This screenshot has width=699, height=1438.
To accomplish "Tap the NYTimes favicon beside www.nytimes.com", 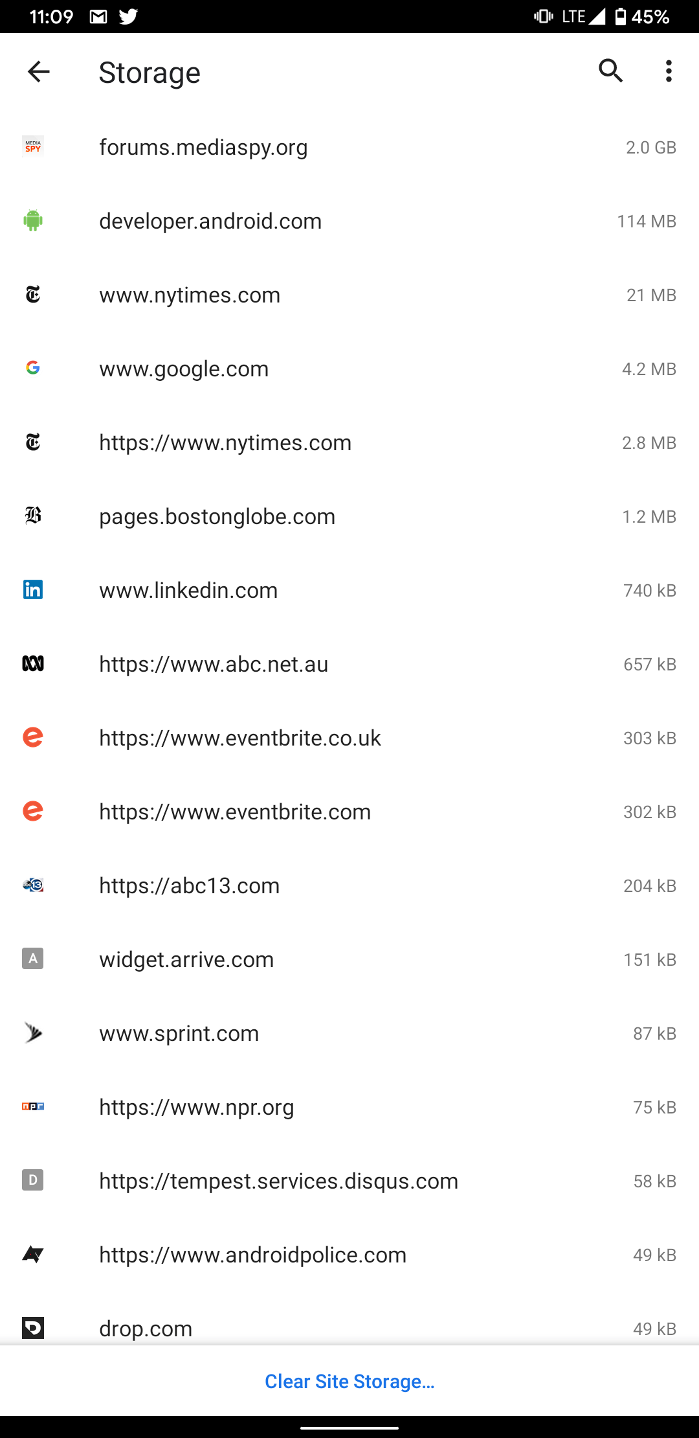I will coord(33,295).
